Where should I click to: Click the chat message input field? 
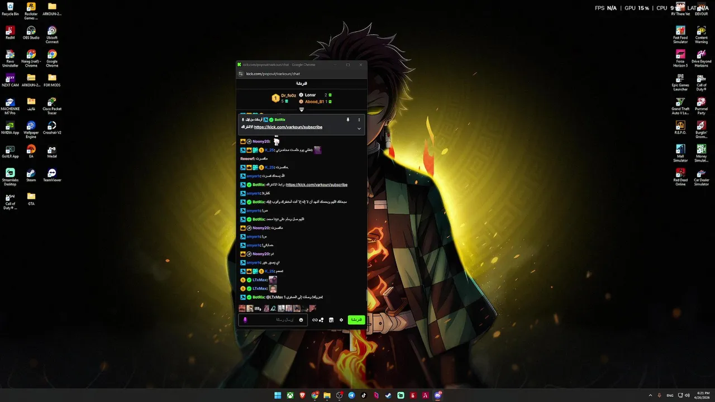coord(274,320)
